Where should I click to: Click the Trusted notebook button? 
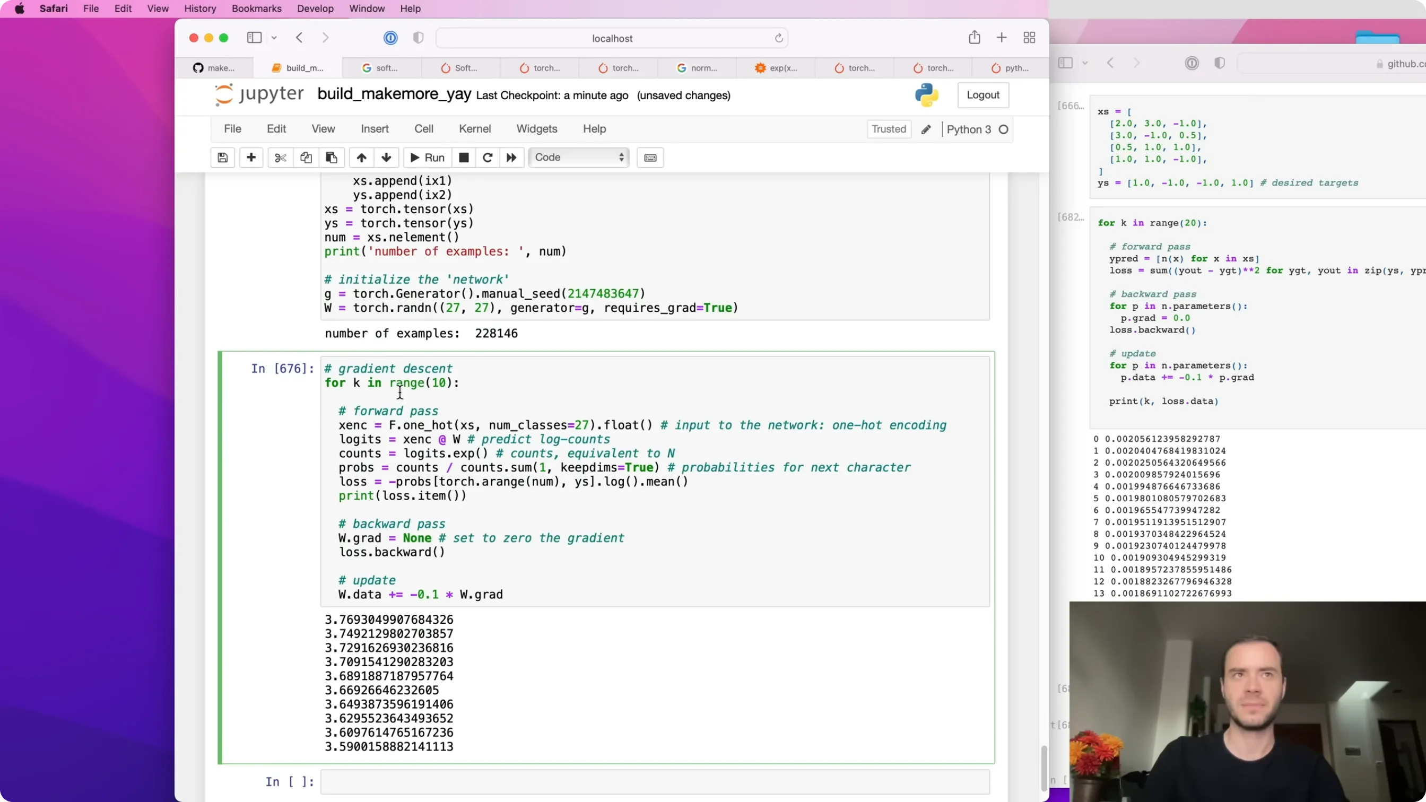(x=889, y=129)
